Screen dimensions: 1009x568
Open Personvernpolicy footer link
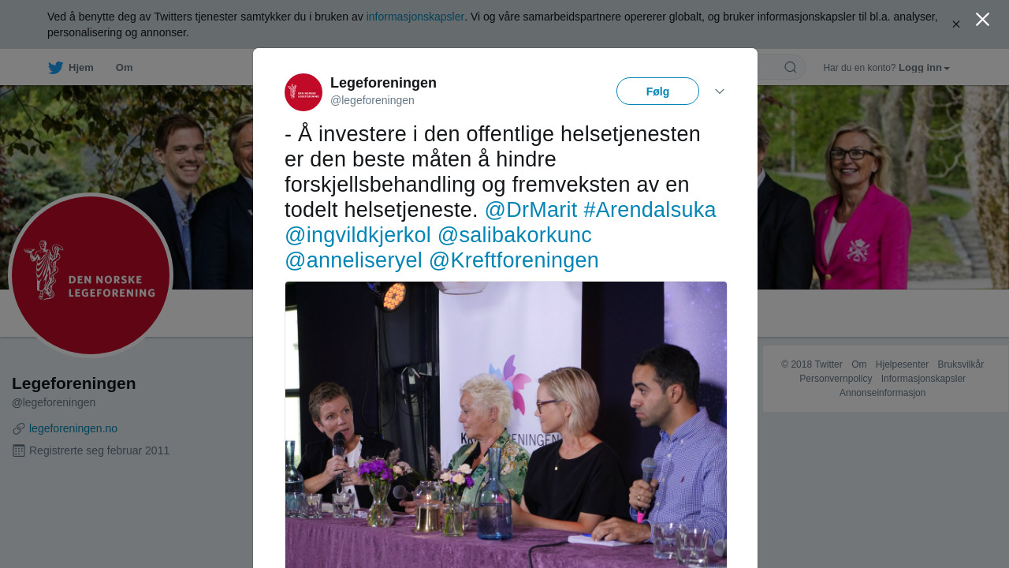836,379
